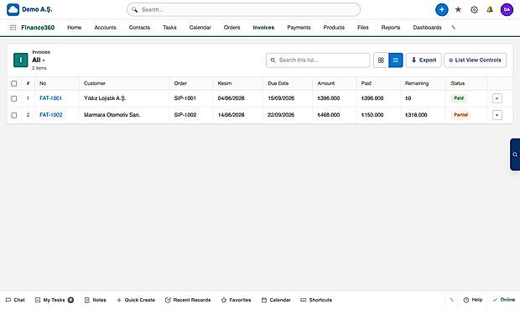Go to the Products tab
The height and width of the screenshot is (309, 520).
334,28
